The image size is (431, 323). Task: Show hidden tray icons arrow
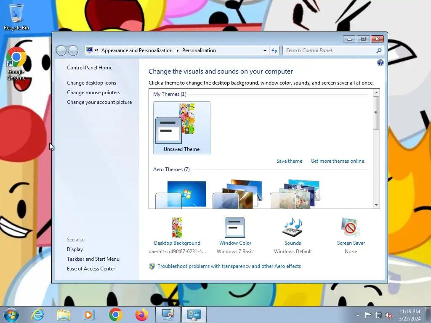tap(358, 315)
